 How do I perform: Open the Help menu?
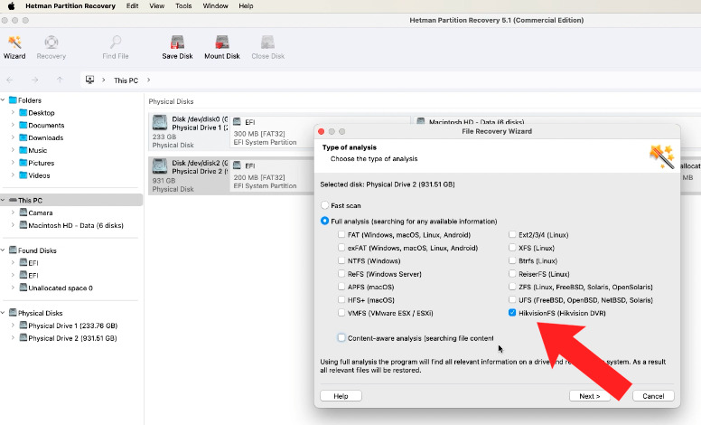click(246, 5)
